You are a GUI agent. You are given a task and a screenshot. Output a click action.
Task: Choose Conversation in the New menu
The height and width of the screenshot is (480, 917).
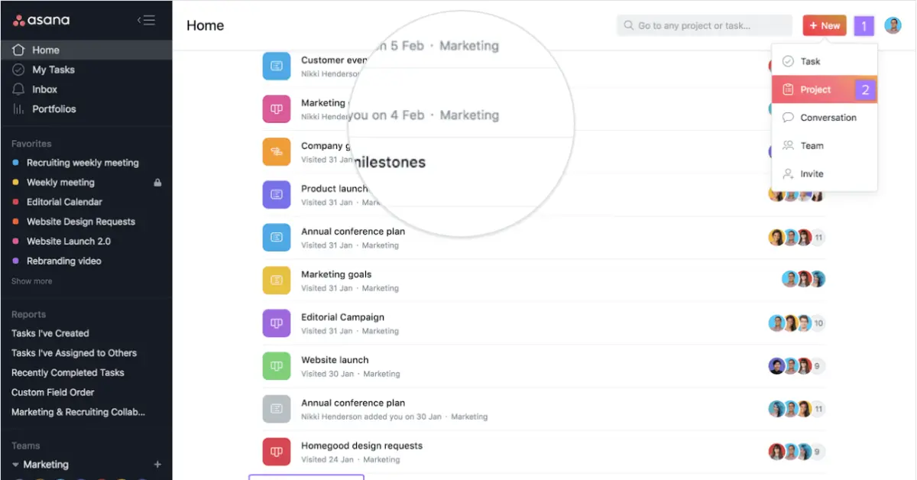coord(828,118)
